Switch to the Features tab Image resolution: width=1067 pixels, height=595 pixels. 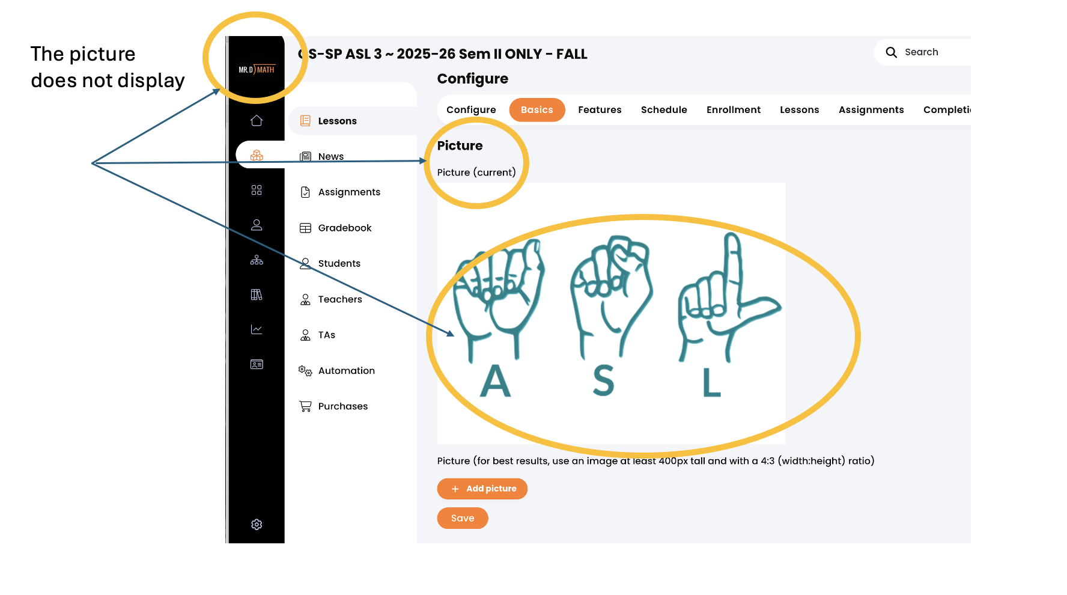pyautogui.click(x=600, y=110)
